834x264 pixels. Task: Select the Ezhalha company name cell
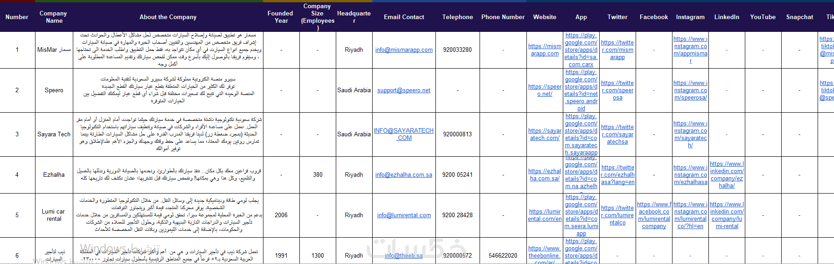[x=54, y=175]
